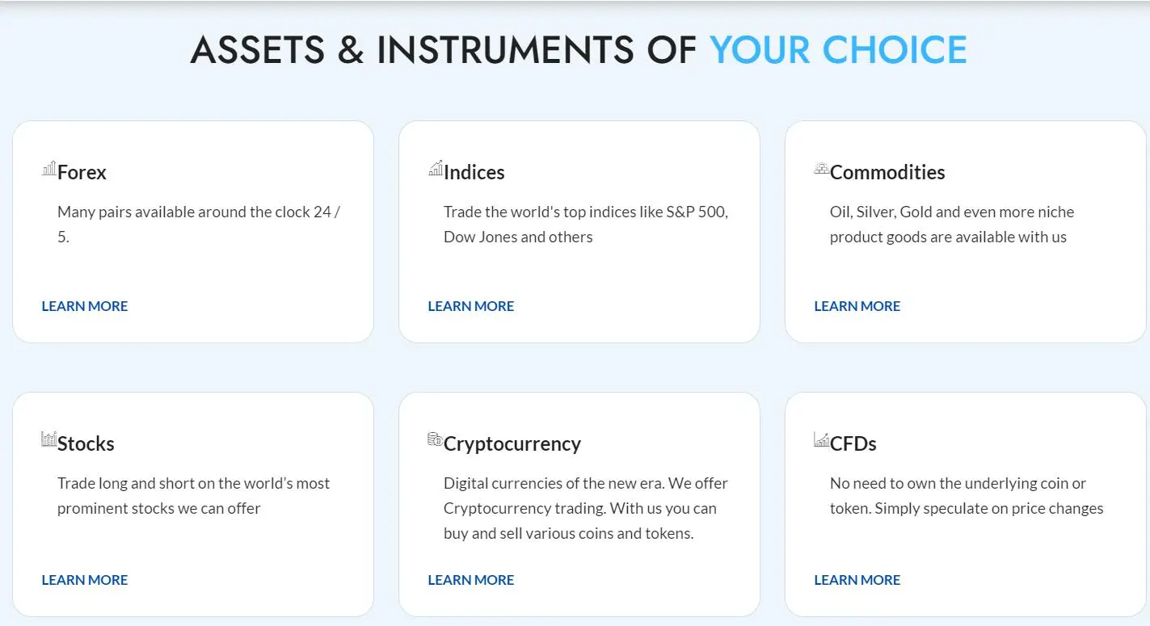The height and width of the screenshot is (626, 1150).
Task: Open Learn More under Cryptocurrency
Action: [471, 580]
